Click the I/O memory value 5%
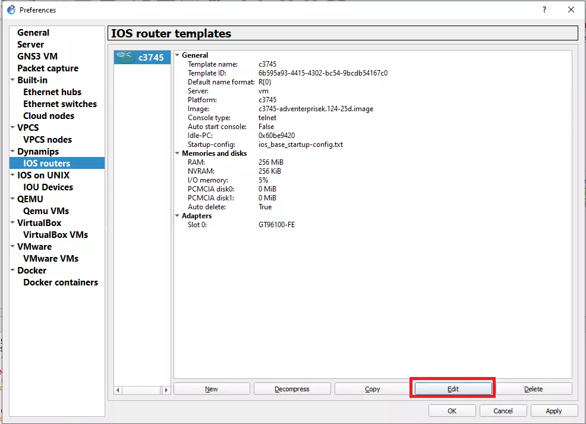 pyautogui.click(x=263, y=180)
